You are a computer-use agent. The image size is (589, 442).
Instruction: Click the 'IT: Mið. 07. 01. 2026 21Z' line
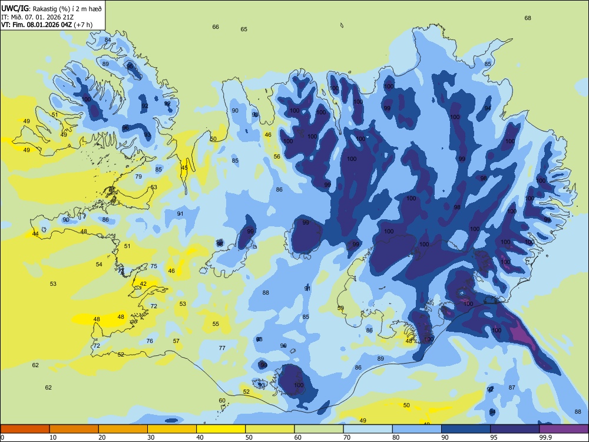point(37,17)
